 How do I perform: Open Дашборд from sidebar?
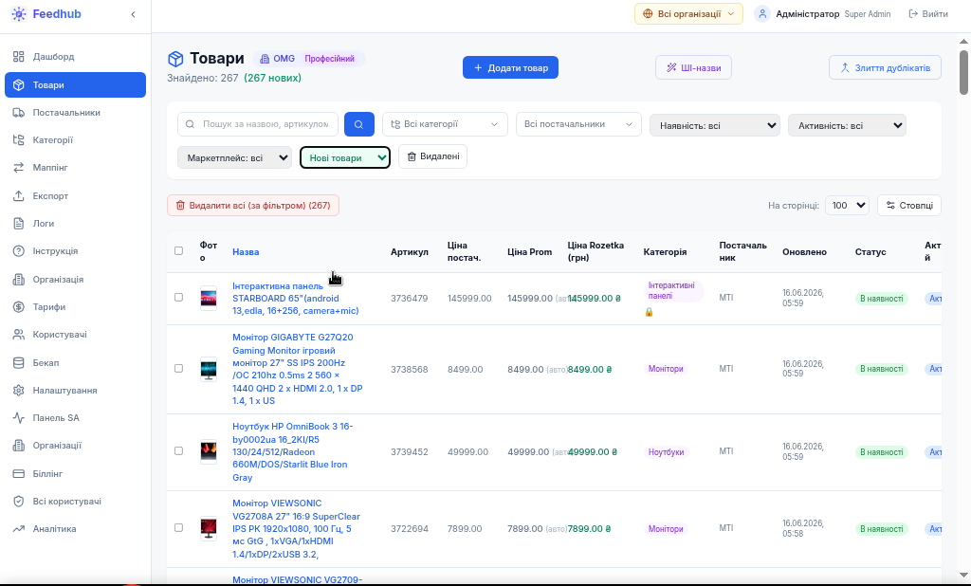75,56
